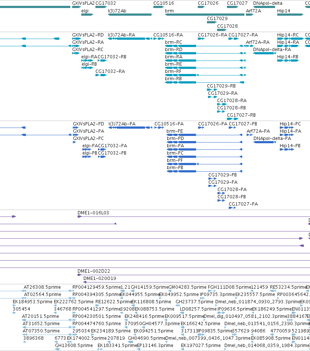Select the CG17029 gene label
310x351 pixels.
tap(217, 18)
